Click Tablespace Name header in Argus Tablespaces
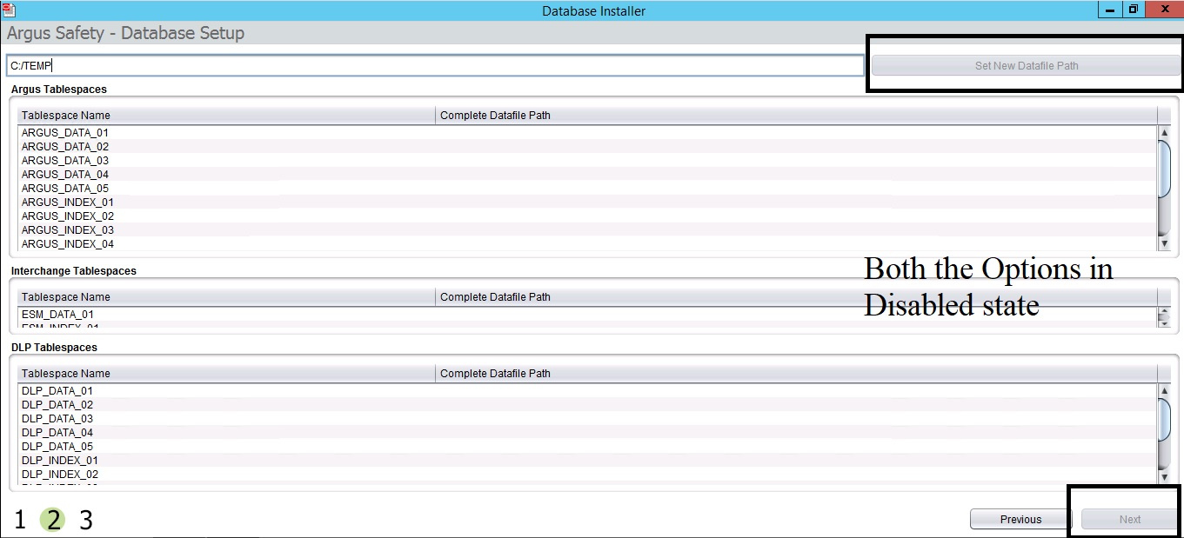This screenshot has width=1184, height=538. [226, 115]
